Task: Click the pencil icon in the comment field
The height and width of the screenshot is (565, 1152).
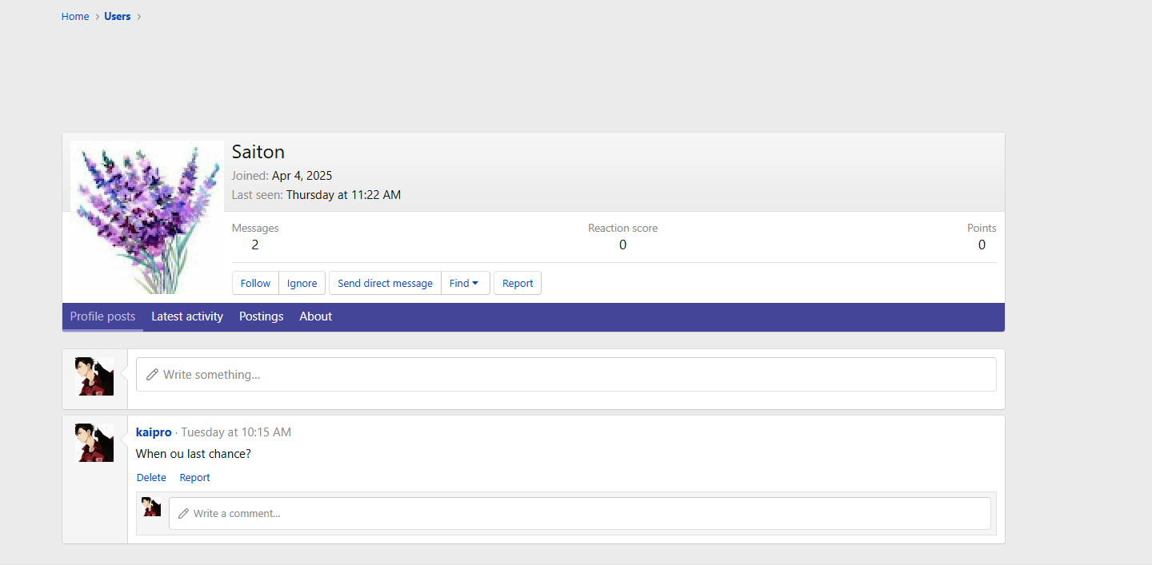Action: [x=183, y=514]
